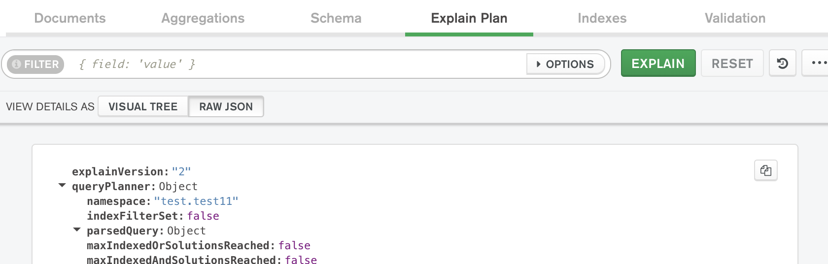Click into the filter query input field
Screen dimensions: 828x264
coord(296,64)
